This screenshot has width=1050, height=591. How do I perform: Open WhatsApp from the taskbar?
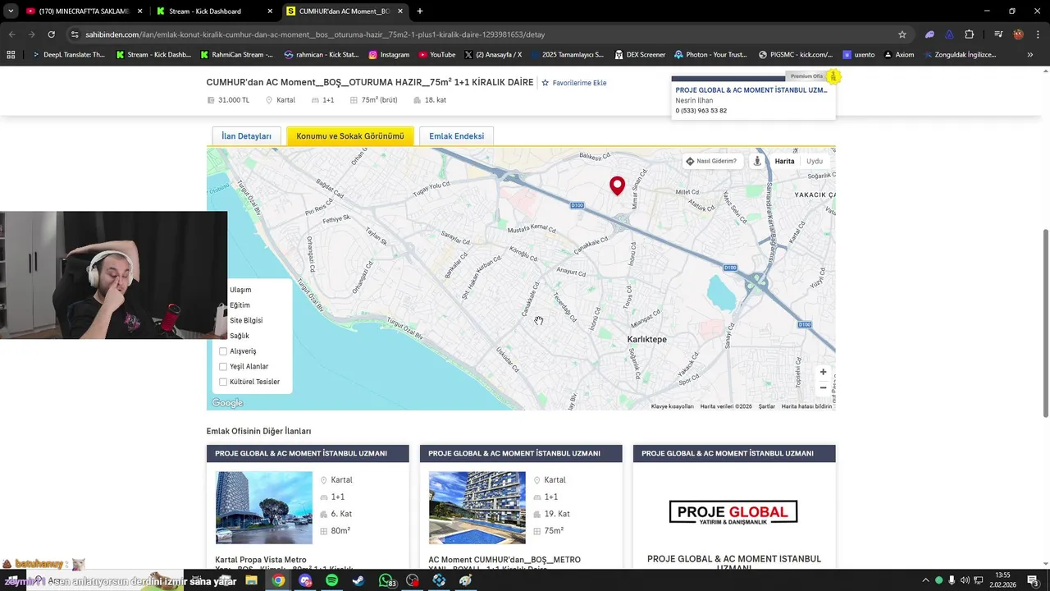pos(386,580)
